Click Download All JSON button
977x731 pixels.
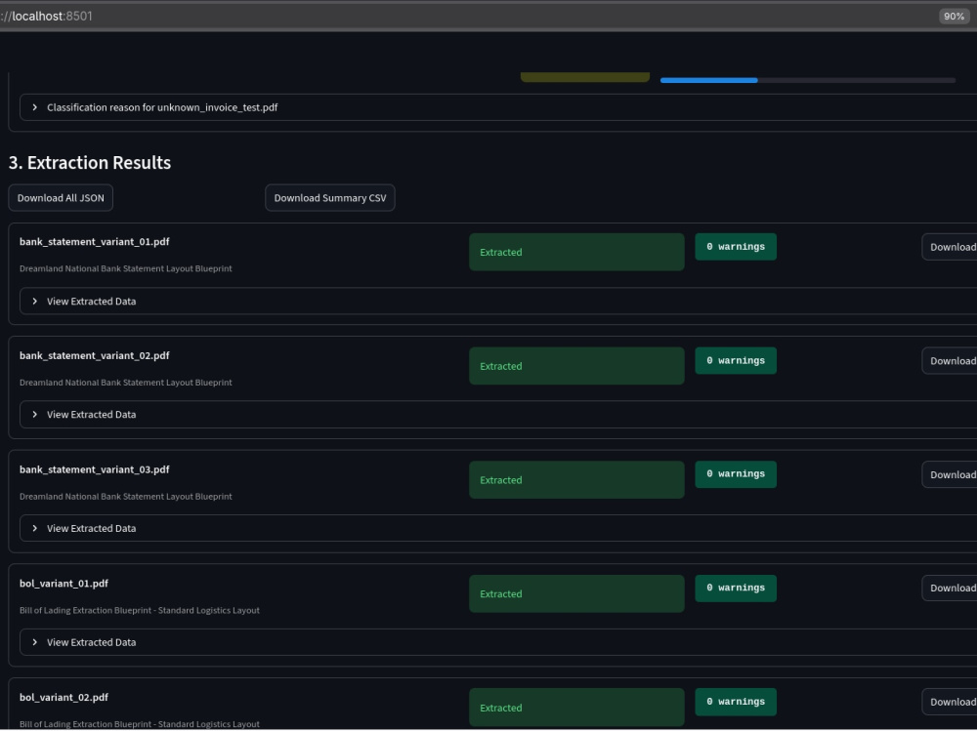click(x=61, y=198)
